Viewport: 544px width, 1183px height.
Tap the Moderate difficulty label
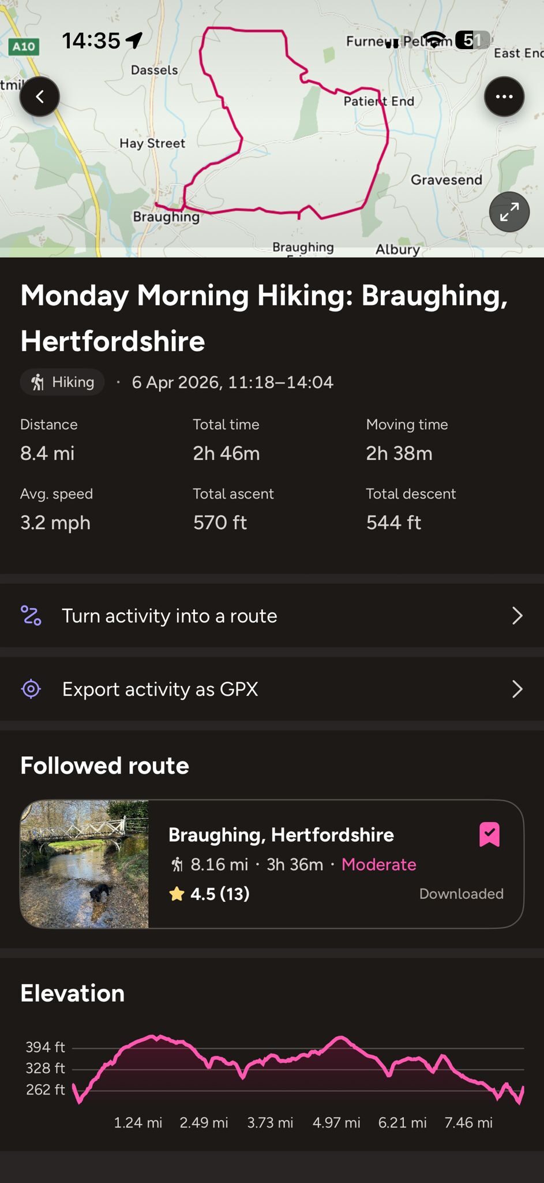coord(378,865)
